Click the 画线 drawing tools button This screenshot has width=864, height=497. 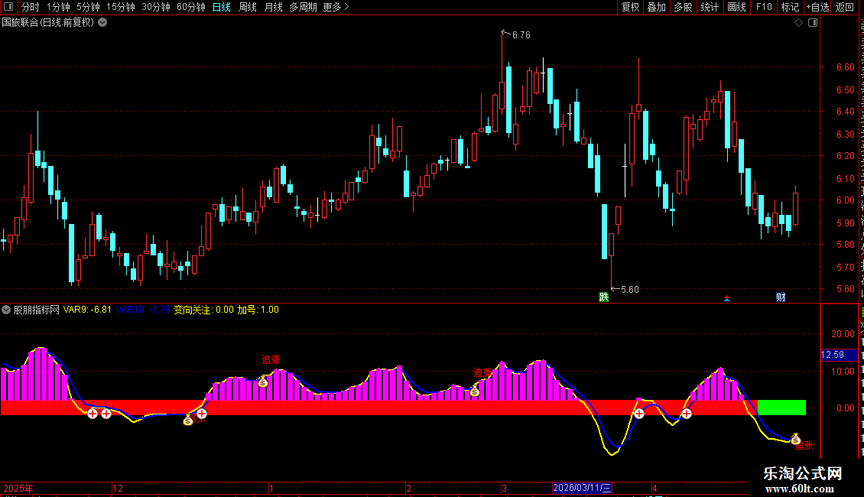(x=736, y=7)
